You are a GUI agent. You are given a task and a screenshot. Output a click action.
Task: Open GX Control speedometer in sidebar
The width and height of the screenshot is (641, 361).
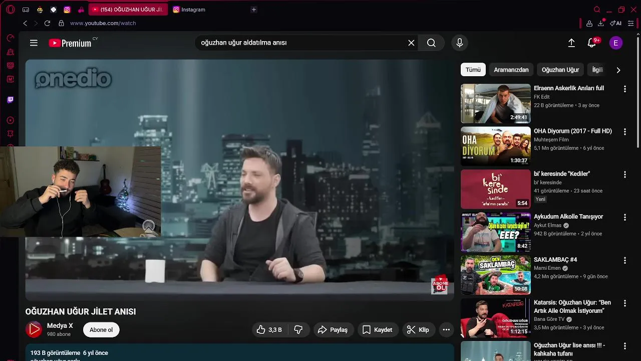point(11,38)
